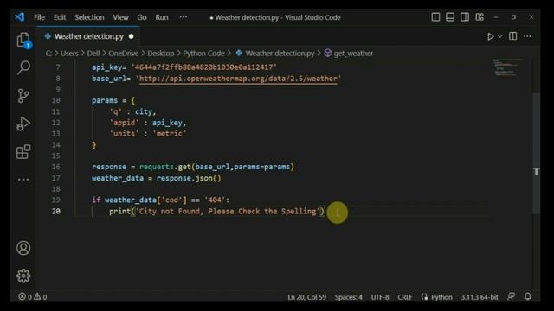Open Run and Debug view
This screenshot has height=311, width=554.
tap(23, 124)
